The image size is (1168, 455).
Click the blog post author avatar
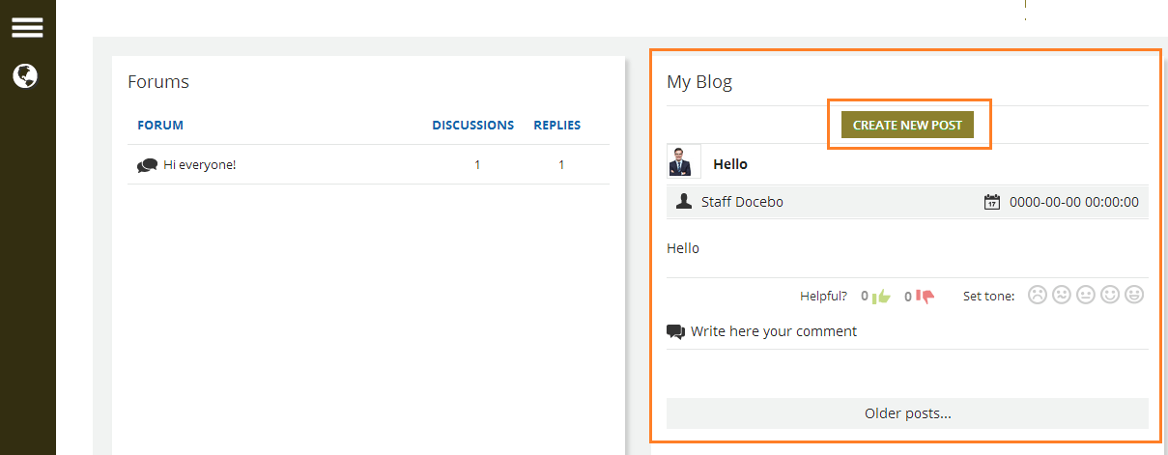click(x=684, y=161)
